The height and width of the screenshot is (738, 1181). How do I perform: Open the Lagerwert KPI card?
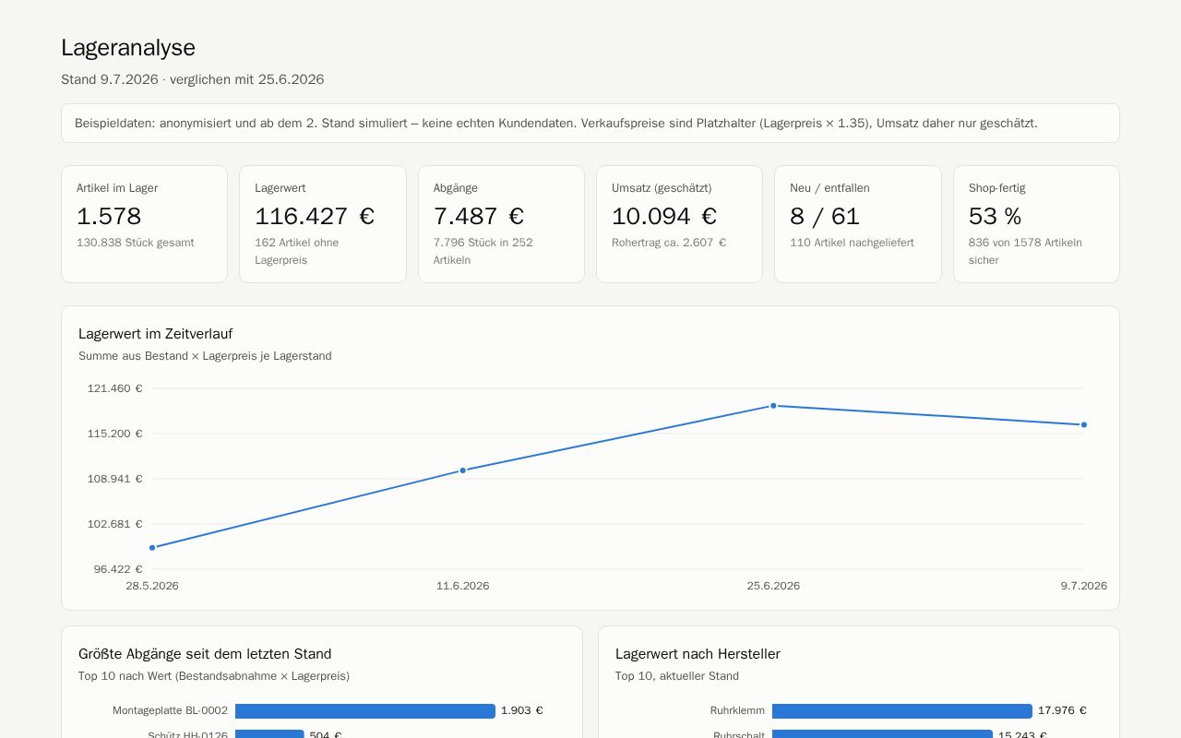(323, 224)
